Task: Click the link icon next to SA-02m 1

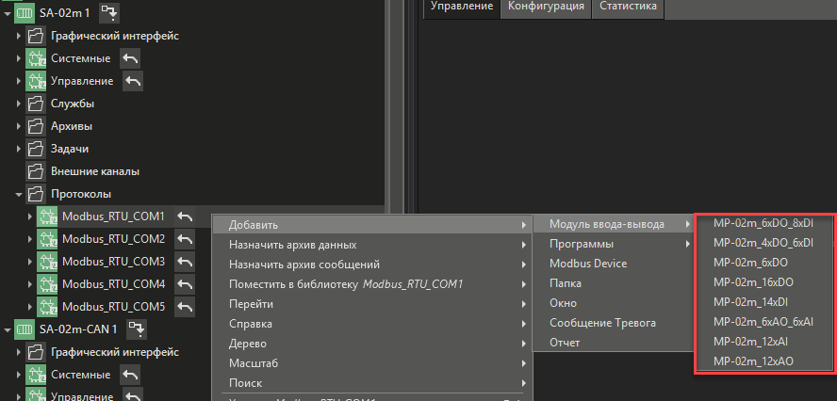Action: click(x=109, y=12)
